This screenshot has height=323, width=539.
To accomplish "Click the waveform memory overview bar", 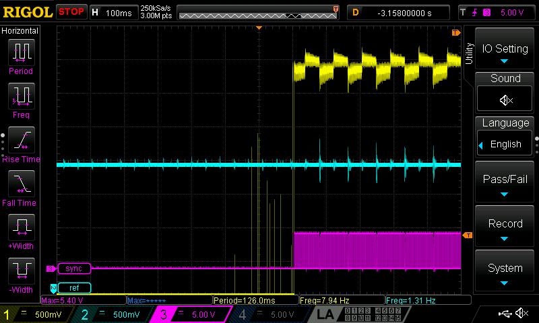I will [259, 12].
